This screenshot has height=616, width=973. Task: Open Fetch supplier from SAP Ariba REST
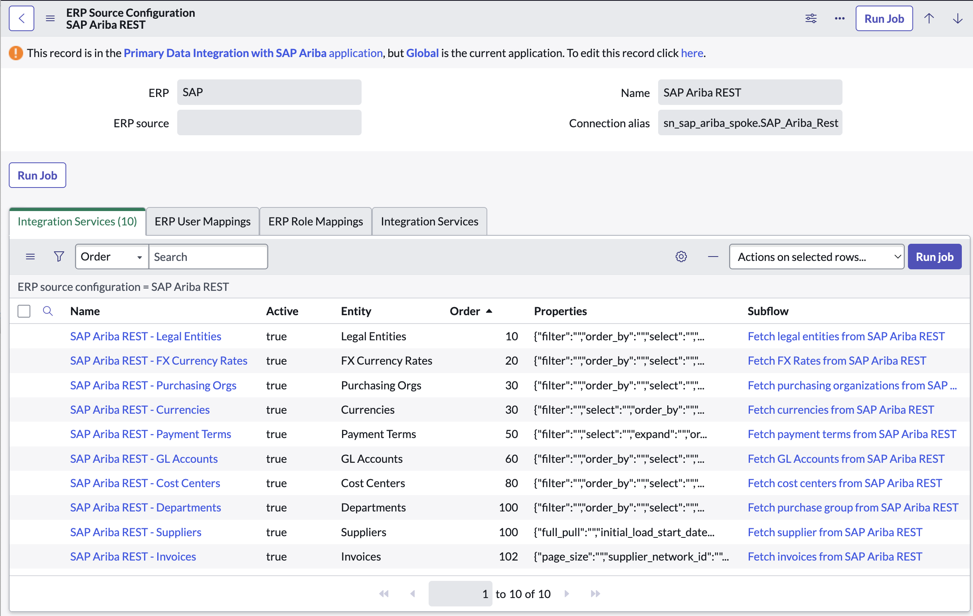(x=835, y=532)
